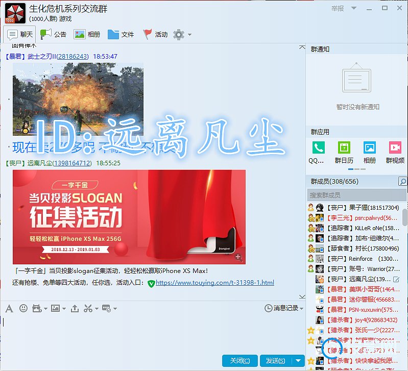The height and width of the screenshot is (371, 408).
Task: Click the 举报 report link
Action: click(x=338, y=9)
